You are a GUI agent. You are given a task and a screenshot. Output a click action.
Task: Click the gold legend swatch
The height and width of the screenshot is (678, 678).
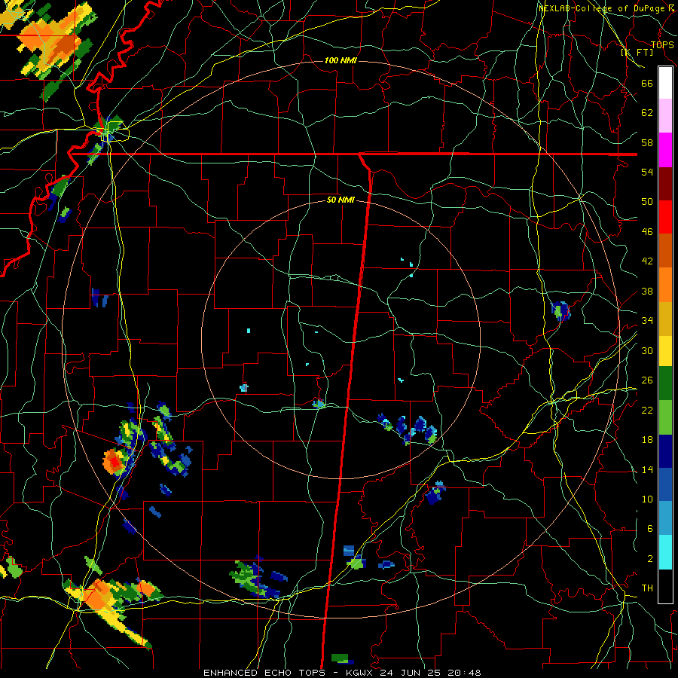(x=665, y=319)
